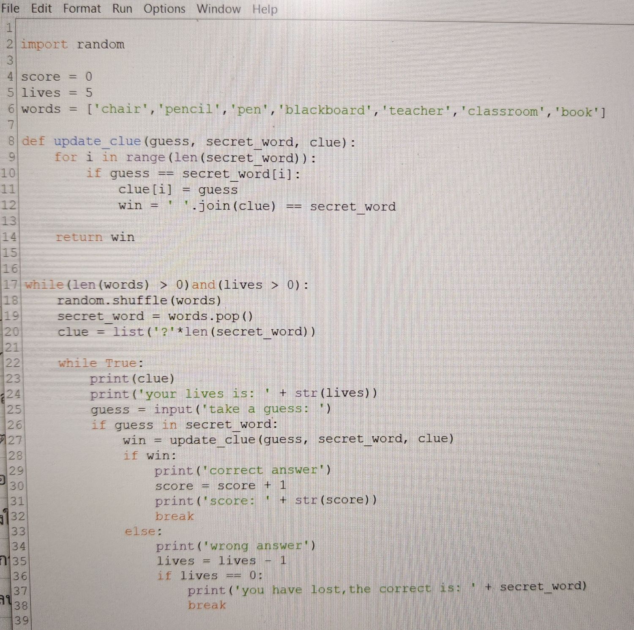Click the '.join(clue) == secret_word' line

[x=257, y=206]
